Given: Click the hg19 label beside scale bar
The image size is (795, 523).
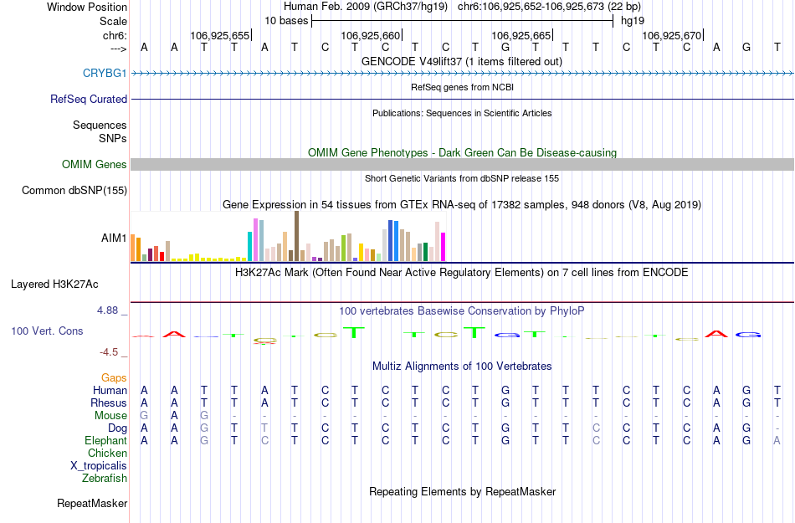Looking at the screenshot, I should point(633,21).
